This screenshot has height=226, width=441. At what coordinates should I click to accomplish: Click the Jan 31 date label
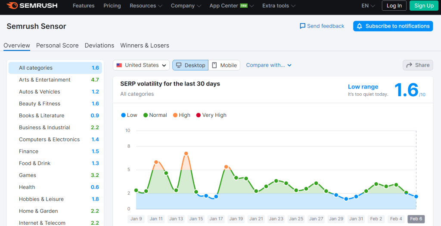pos(356,219)
